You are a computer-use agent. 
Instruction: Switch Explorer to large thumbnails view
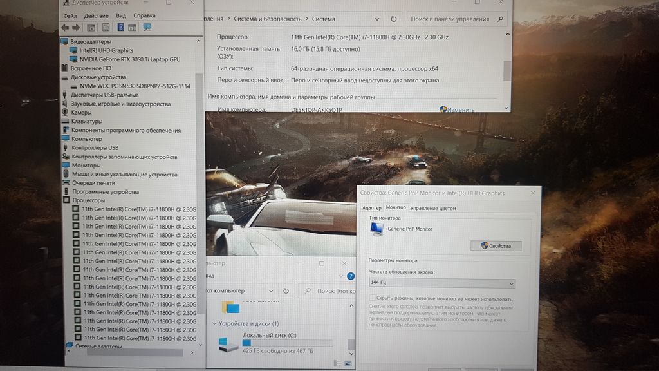348,364
